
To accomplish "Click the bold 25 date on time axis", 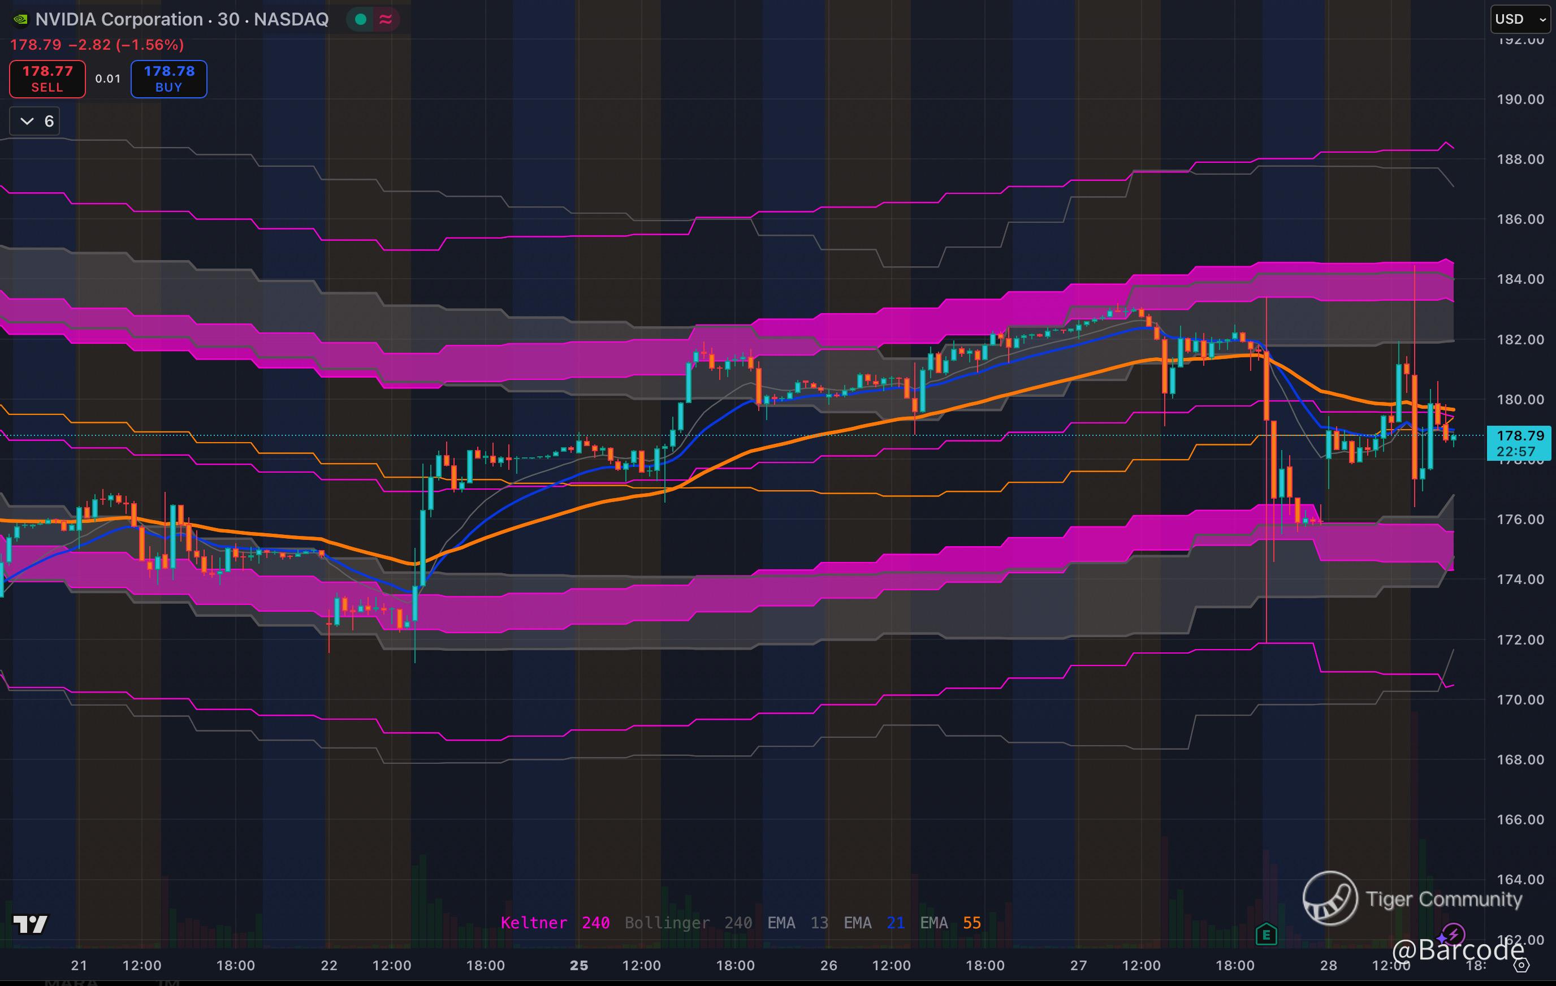I will 578,965.
